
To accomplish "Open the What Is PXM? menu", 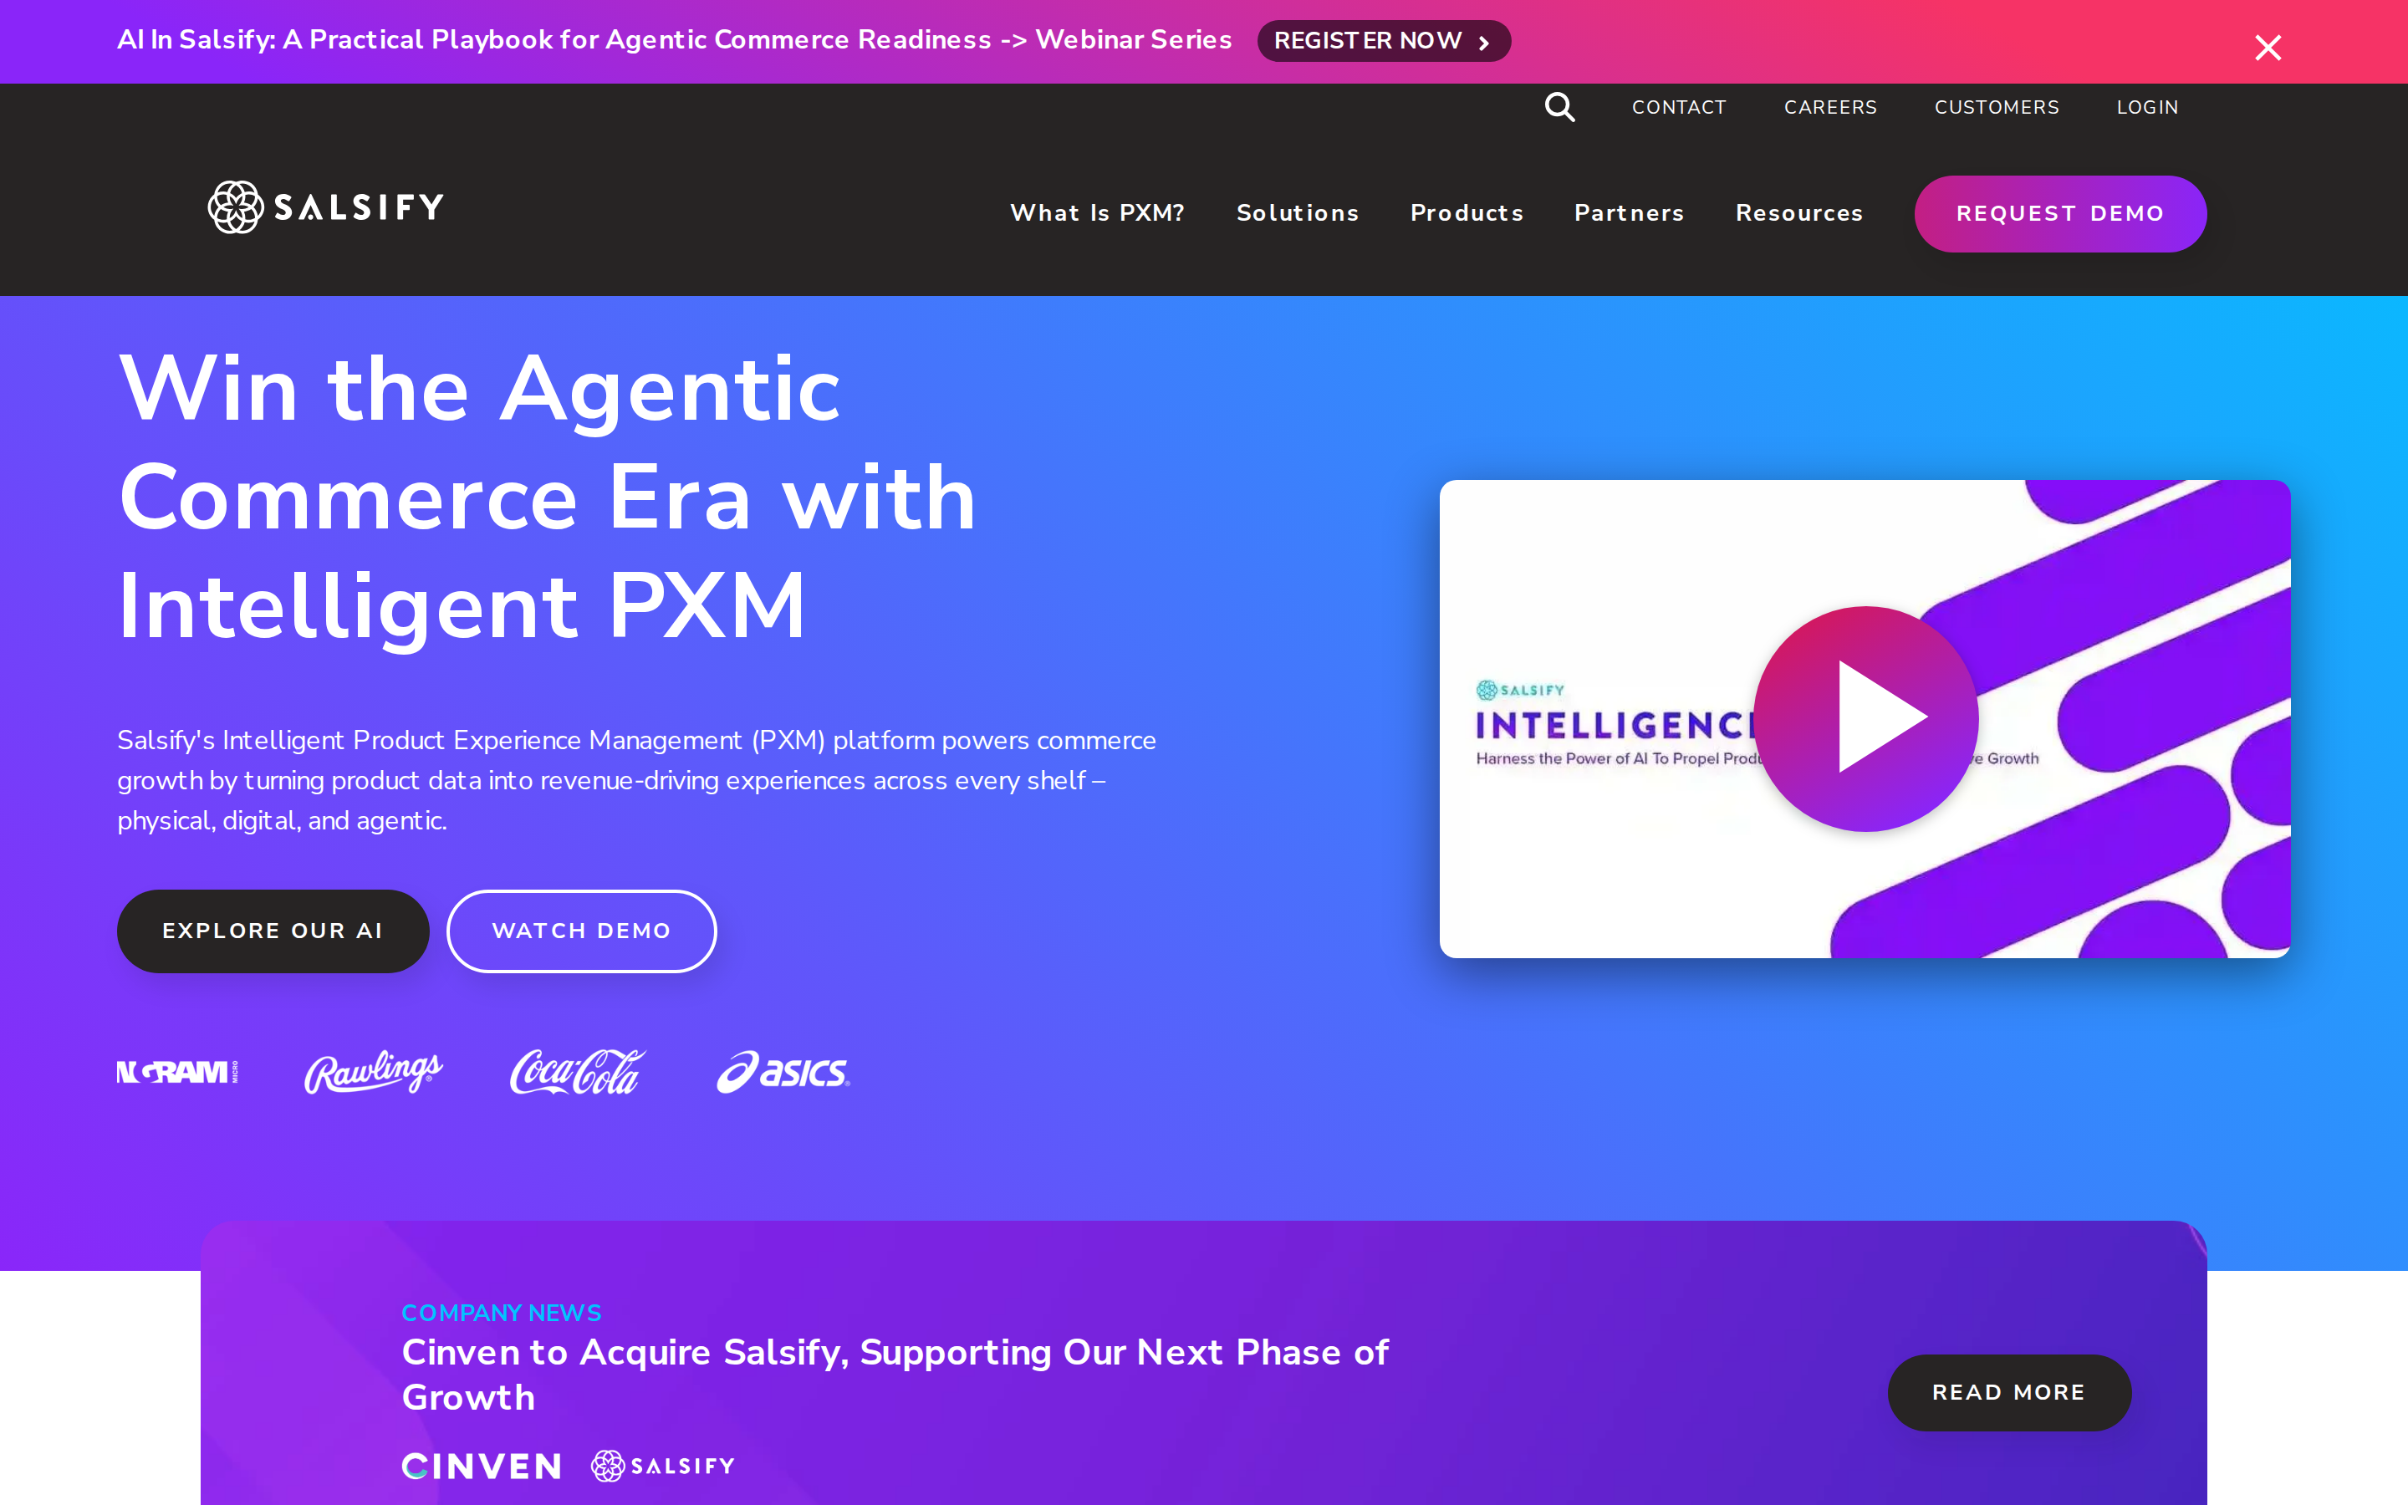I will point(1098,213).
